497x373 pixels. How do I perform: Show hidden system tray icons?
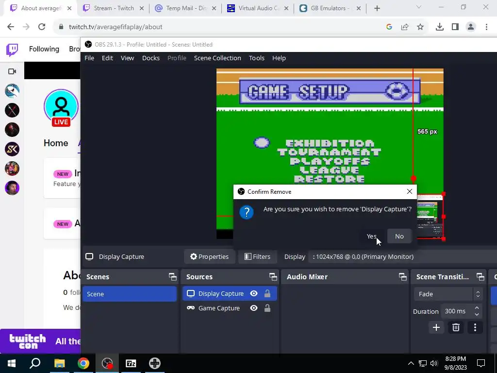coord(411,363)
